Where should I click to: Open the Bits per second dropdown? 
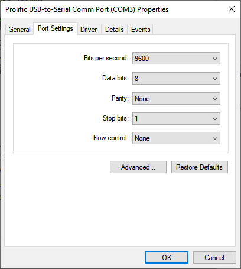pyautogui.click(x=176, y=59)
